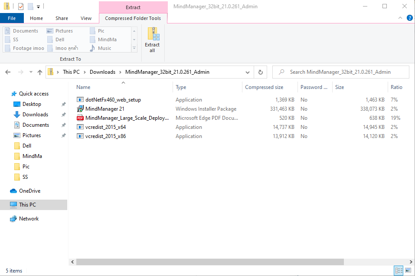Viewport: 415px width, 276px height.
Task: Open the File menu
Action: [12, 18]
